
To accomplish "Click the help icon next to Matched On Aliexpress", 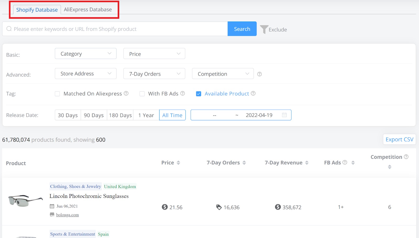I will point(126,93).
